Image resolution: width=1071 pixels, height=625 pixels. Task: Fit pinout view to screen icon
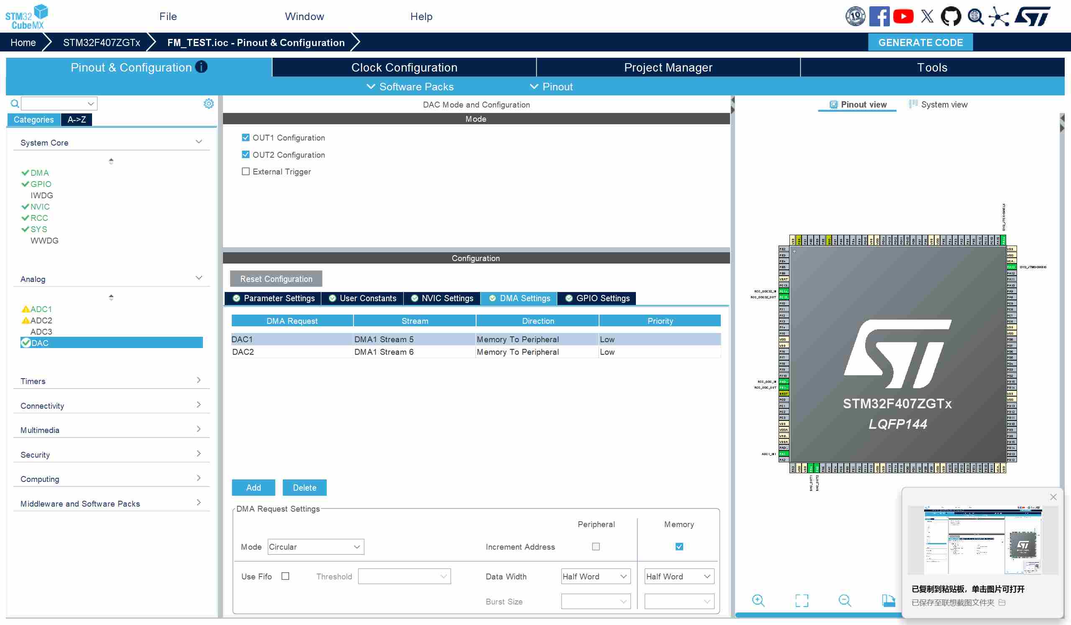click(x=802, y=600)
